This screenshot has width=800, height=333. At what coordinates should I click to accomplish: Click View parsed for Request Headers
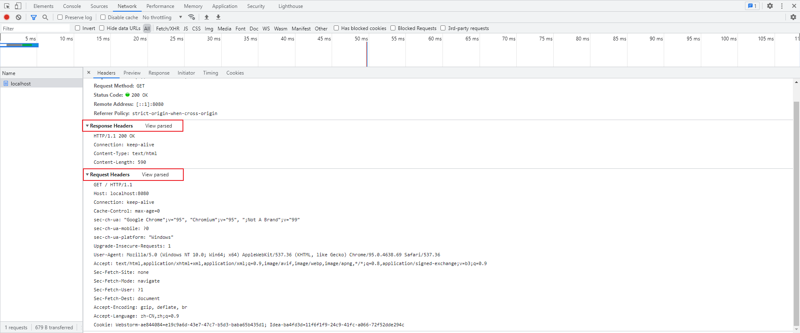point(155,175)
